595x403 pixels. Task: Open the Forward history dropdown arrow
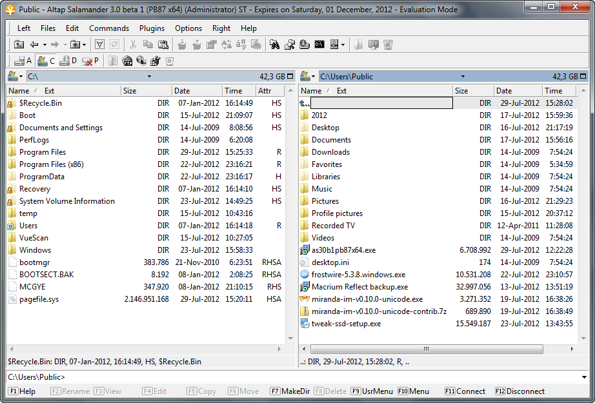[x=65, y=44]
